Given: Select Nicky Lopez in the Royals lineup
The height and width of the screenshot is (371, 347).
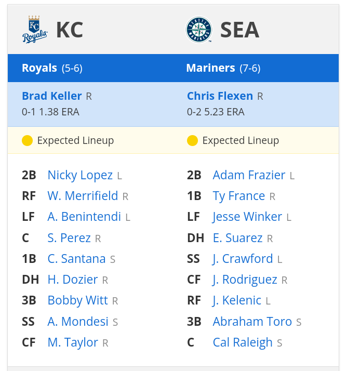Looking at the screenshot, I should coord(80,176).
